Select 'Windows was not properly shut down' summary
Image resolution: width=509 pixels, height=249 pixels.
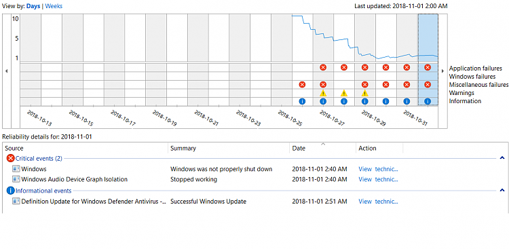pos(221,169)
